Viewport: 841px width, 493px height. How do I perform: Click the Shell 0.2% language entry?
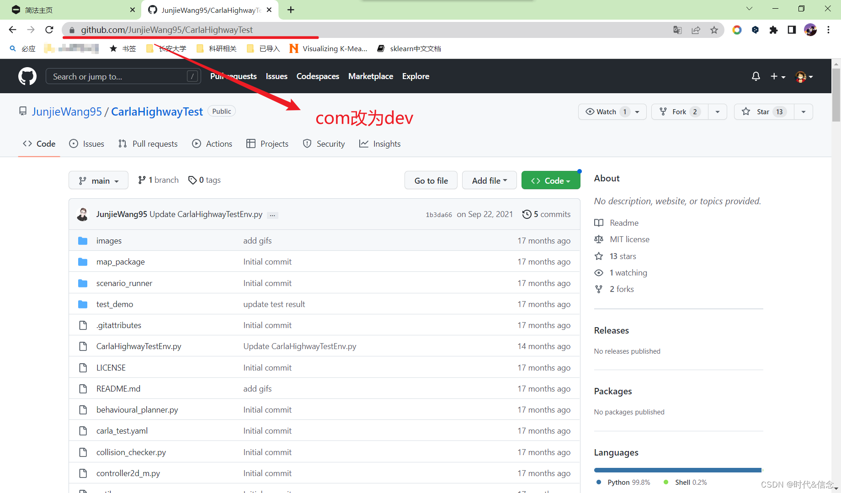click(685, 482)
